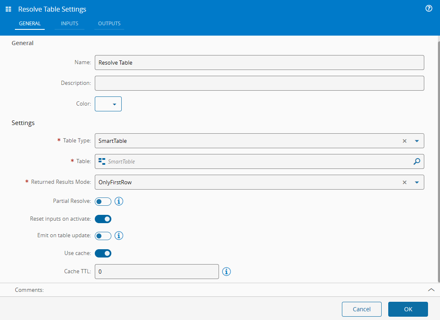Enable the Partial Resolve toggle
The width and height of the screenshot is (440, 320).
click(x=103, y=202)
